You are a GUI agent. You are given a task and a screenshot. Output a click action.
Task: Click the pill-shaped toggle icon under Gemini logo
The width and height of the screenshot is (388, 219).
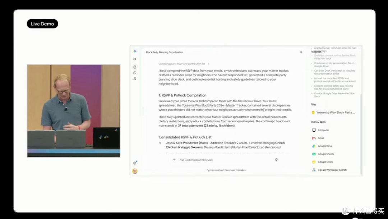(x=135, y=59)
